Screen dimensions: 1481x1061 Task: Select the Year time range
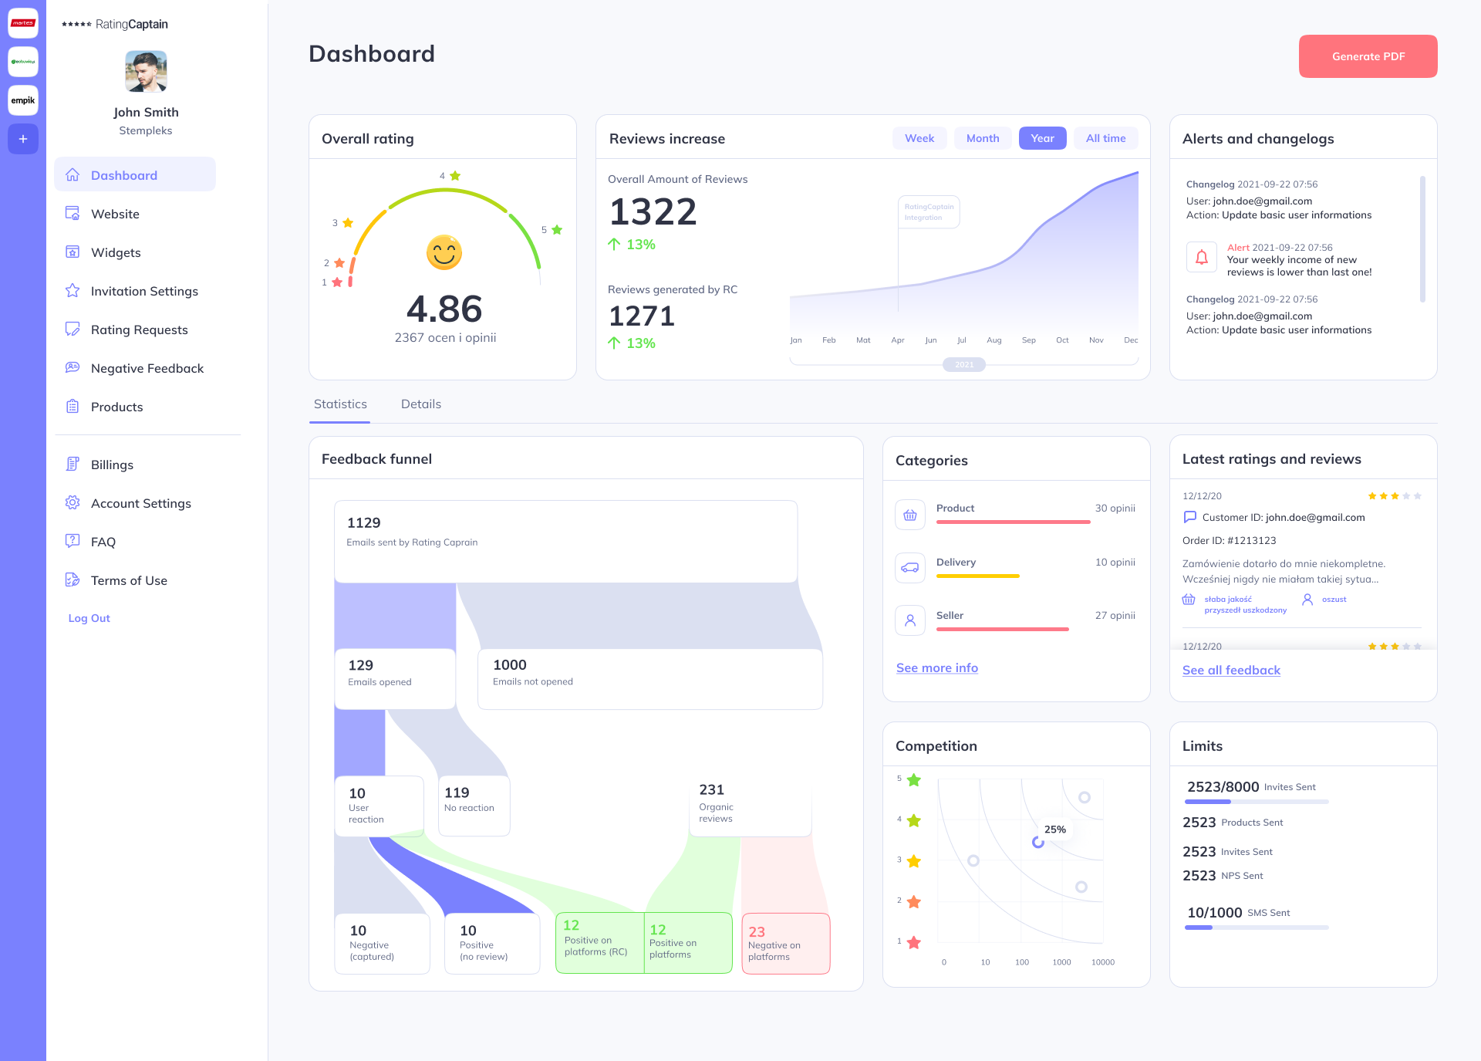1043,138
